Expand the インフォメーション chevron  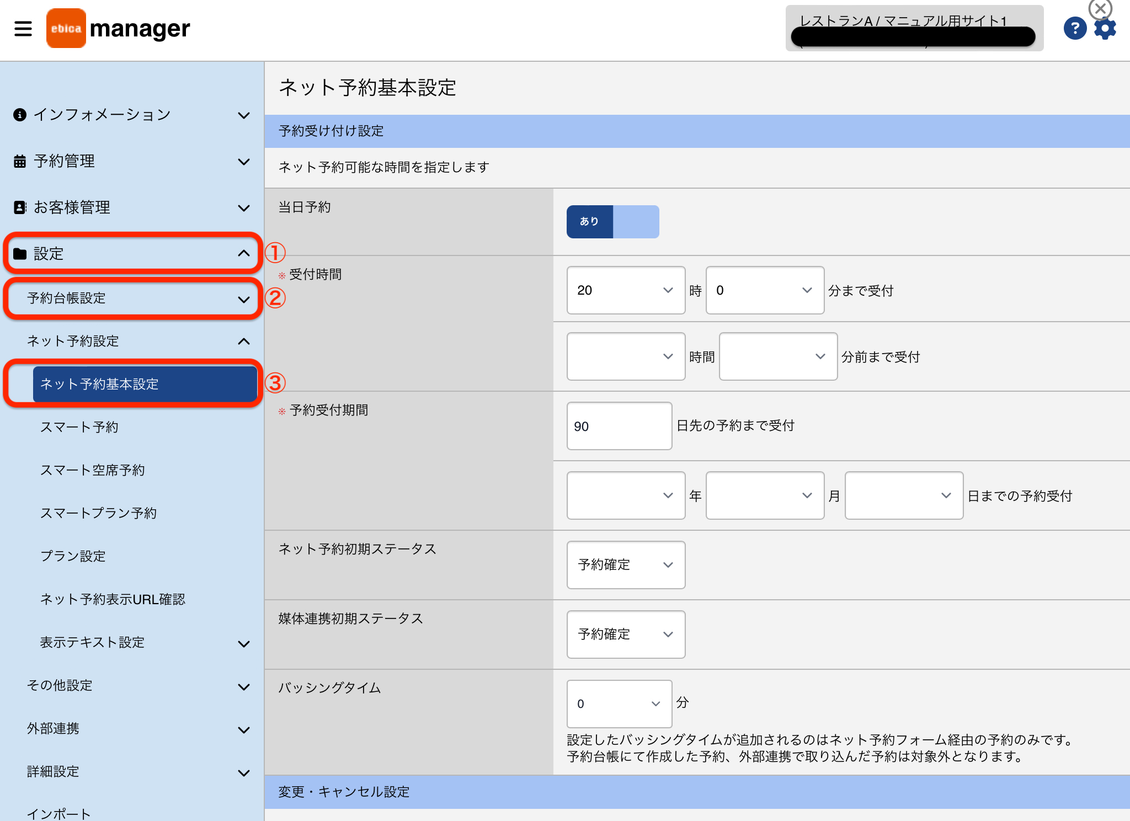244,115
